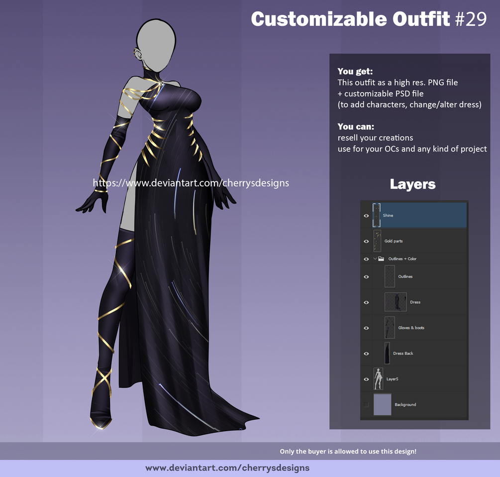The image size is (500, 477).
Task: Collapse the Outlines + Color group chevron
Action: point(375,259)
